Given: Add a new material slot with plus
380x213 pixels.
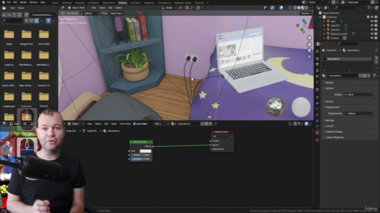Looking at the screenshot, I should (376, 58).
